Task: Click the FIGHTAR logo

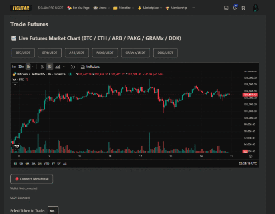Action: point(21,8)
